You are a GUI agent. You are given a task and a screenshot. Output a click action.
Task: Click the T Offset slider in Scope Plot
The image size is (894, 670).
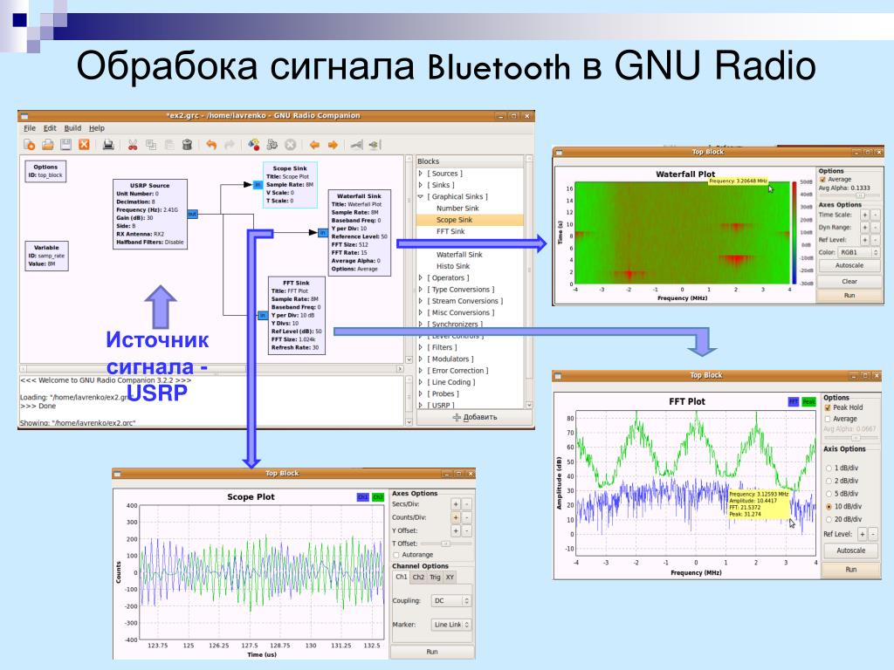[446, 544]
